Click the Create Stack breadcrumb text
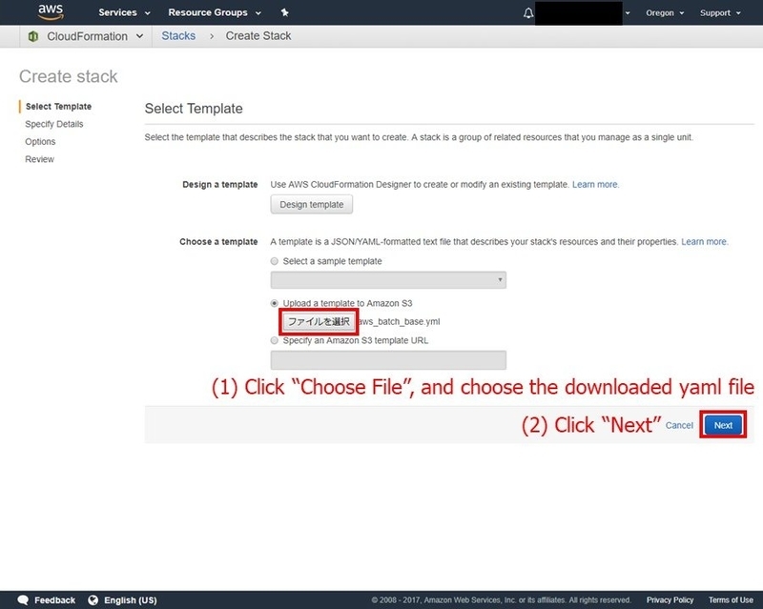The height and width of the screenshot is (609, 763). click(258, 36)
